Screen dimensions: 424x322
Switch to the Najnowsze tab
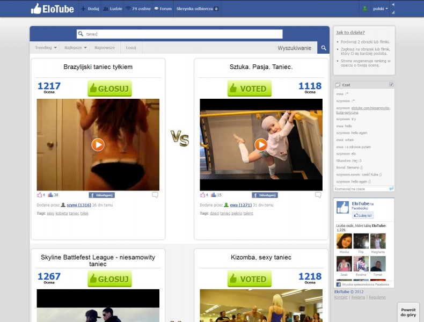(x=105, y=48)
